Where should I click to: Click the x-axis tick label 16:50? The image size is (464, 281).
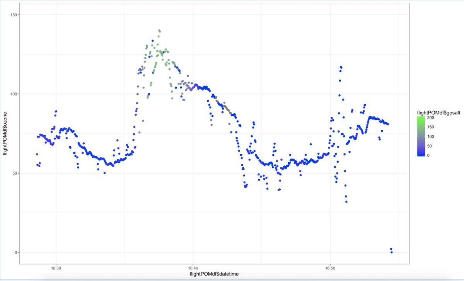point(330,267)
